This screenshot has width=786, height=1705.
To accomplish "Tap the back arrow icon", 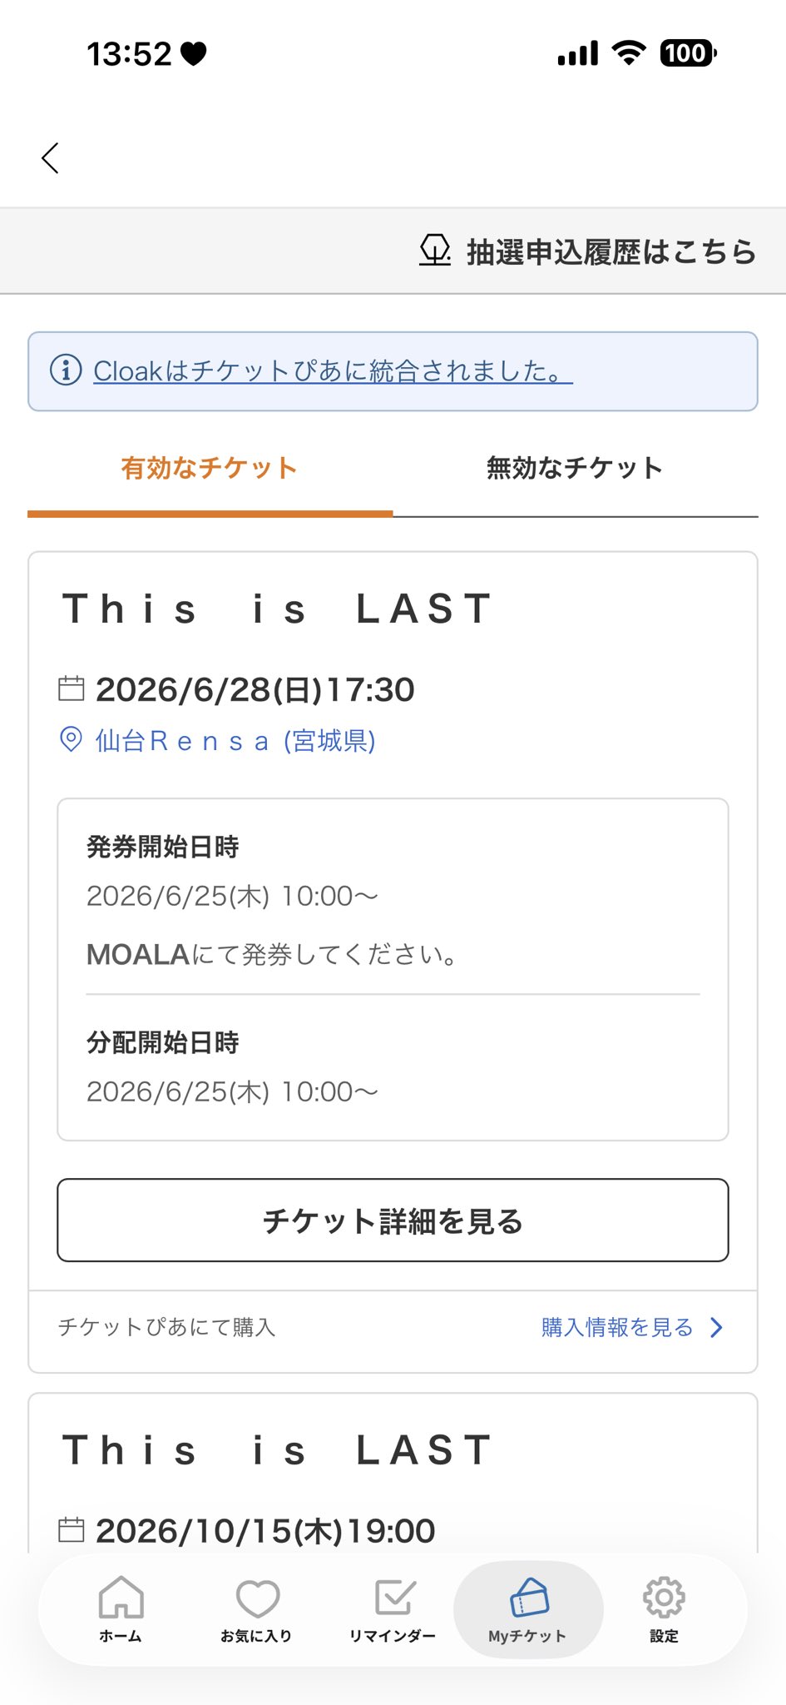I will pos(51,157).
